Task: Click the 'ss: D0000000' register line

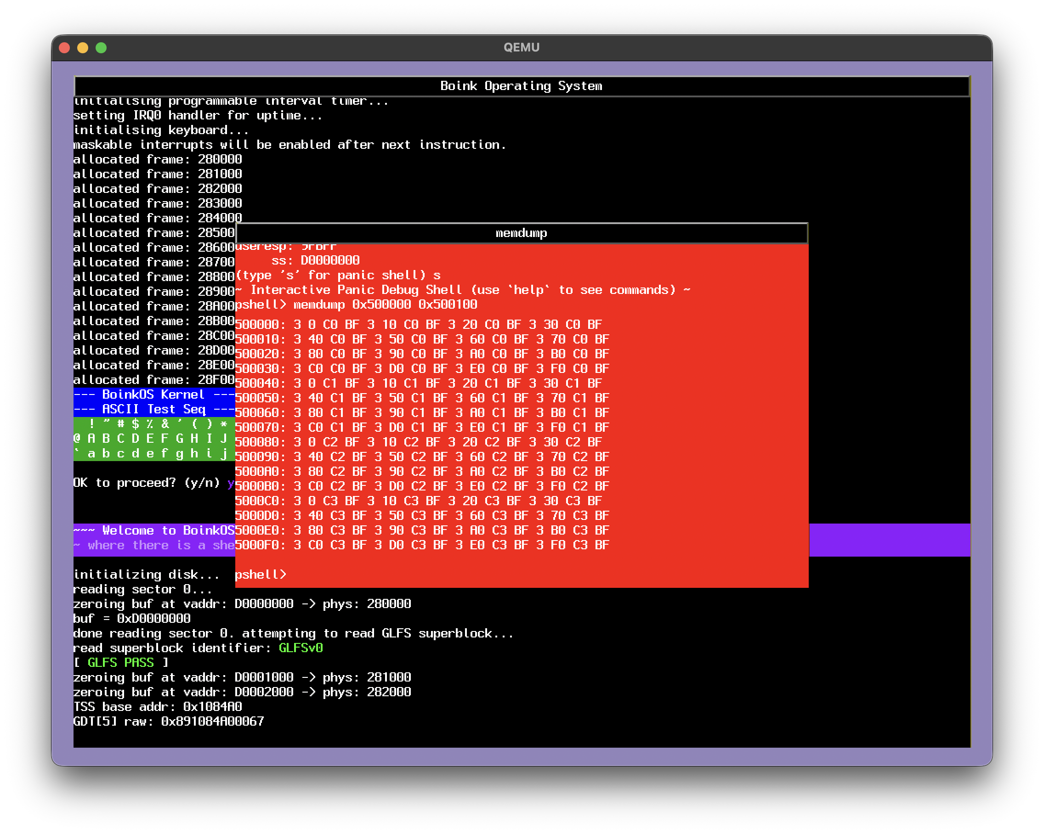Action: (316, 260)
